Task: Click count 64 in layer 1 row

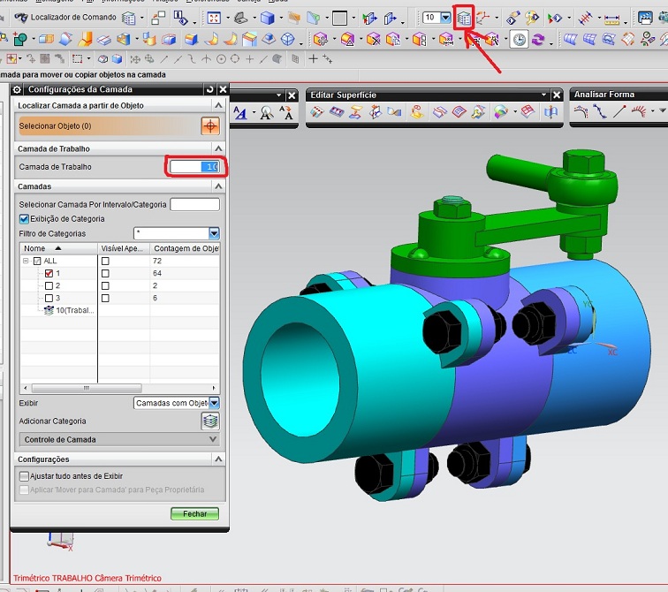Action: coord(157,273)
